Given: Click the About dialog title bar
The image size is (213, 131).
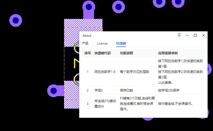Looking at the screenshot, I should (x=130, y=35).
